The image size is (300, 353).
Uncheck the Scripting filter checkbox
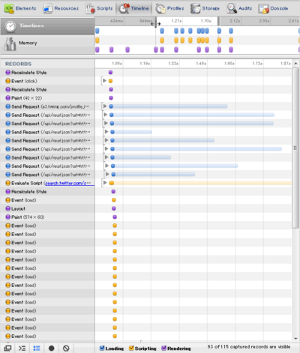pos(131,348)
